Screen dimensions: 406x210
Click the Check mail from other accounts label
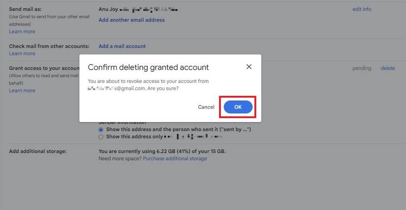[49, 46]
